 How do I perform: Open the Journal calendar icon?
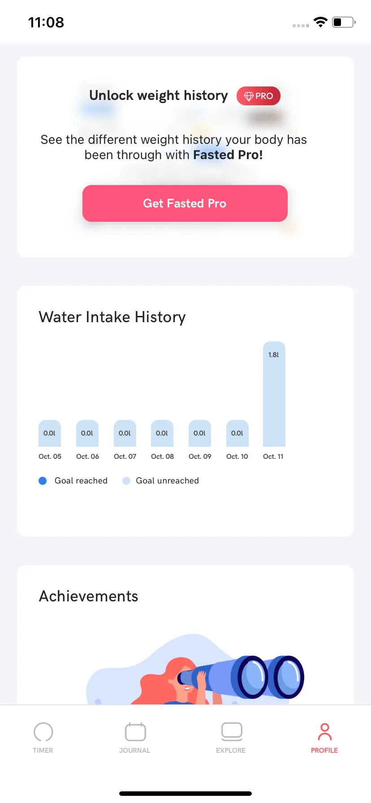(135, 732)
